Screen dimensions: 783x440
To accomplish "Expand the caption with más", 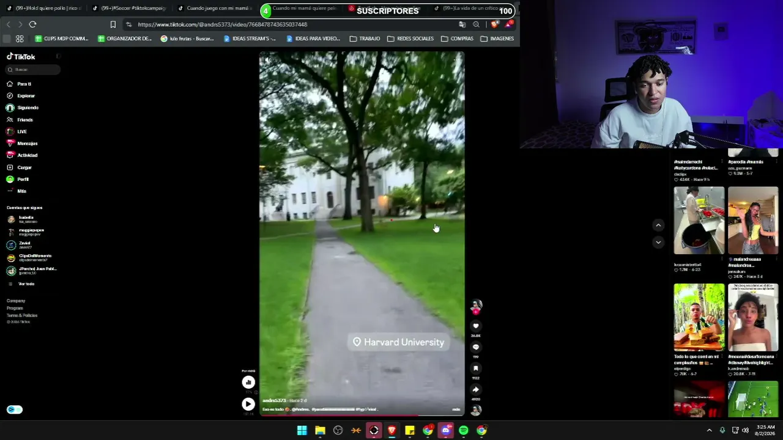I will pyautogui.click(x=456, y=409).
